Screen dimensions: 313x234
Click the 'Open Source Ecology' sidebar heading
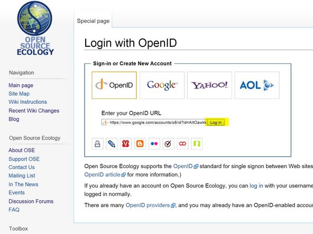coord(35,138)
